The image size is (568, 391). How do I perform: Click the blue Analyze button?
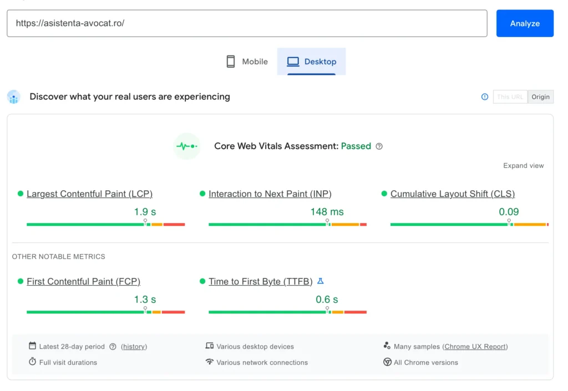tap(525, 23)
